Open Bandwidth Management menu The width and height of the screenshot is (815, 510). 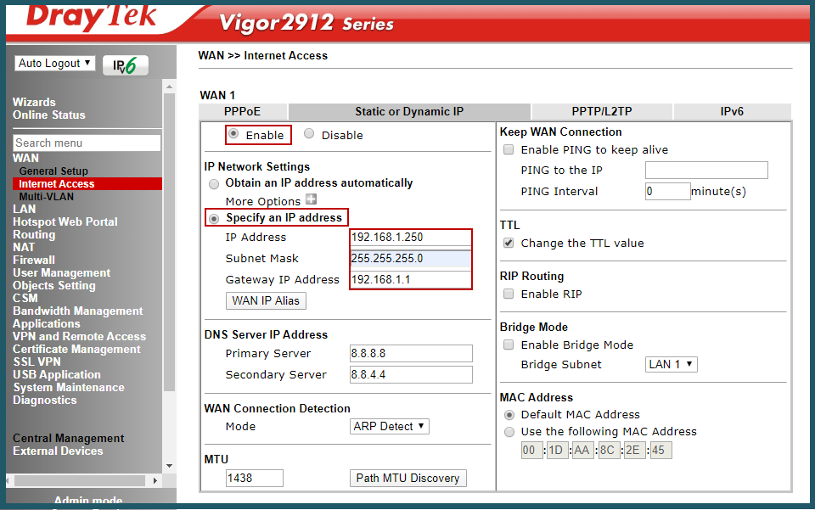(x=77, y=311)
